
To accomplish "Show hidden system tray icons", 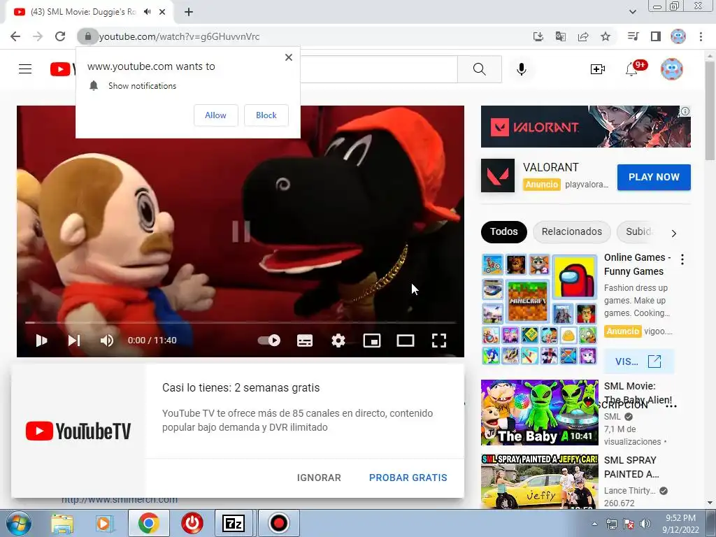I will pos(594,524).
